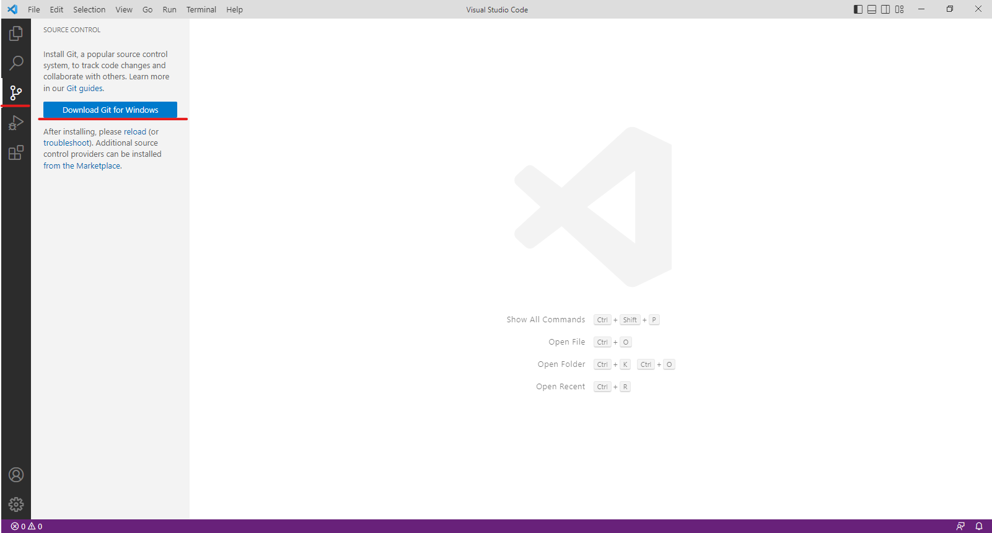992x533 pixels.
Task: Close the Visual Studio Code window
Action: pyautogui.click(x=978, y=9)
